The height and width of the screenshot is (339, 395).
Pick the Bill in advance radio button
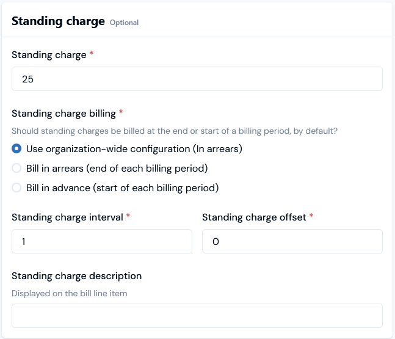click(16, 188)
